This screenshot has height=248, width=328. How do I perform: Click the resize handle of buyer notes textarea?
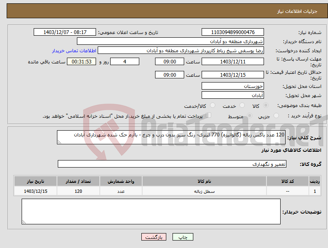[x=24, y=222]
